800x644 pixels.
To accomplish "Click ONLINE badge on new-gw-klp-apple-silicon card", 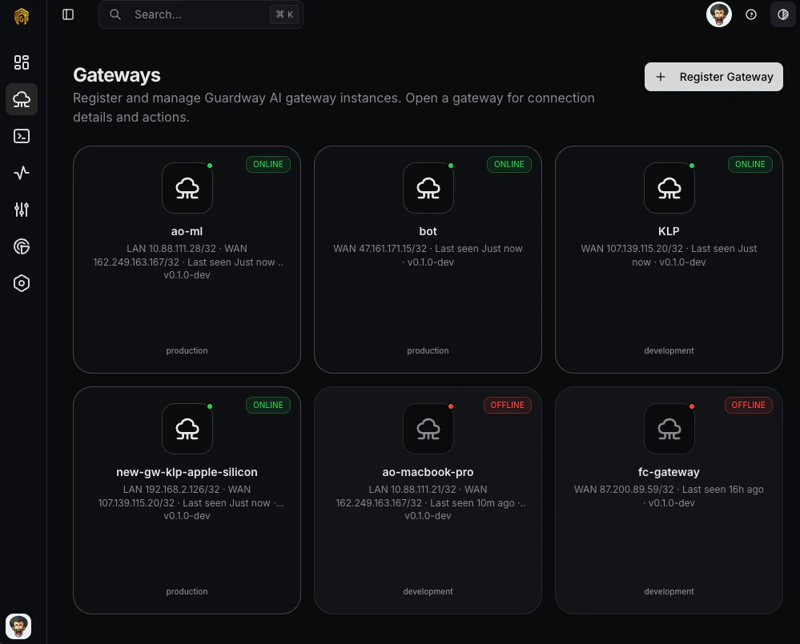I will coord(267,405).
